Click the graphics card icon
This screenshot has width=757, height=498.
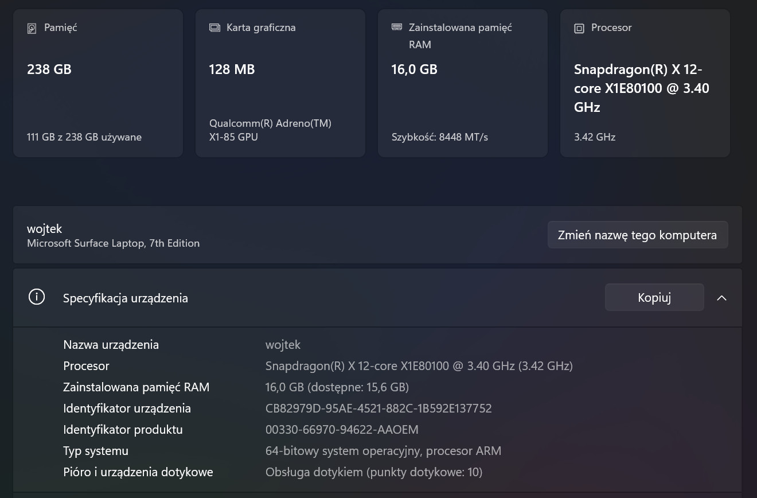pos(214,28)
